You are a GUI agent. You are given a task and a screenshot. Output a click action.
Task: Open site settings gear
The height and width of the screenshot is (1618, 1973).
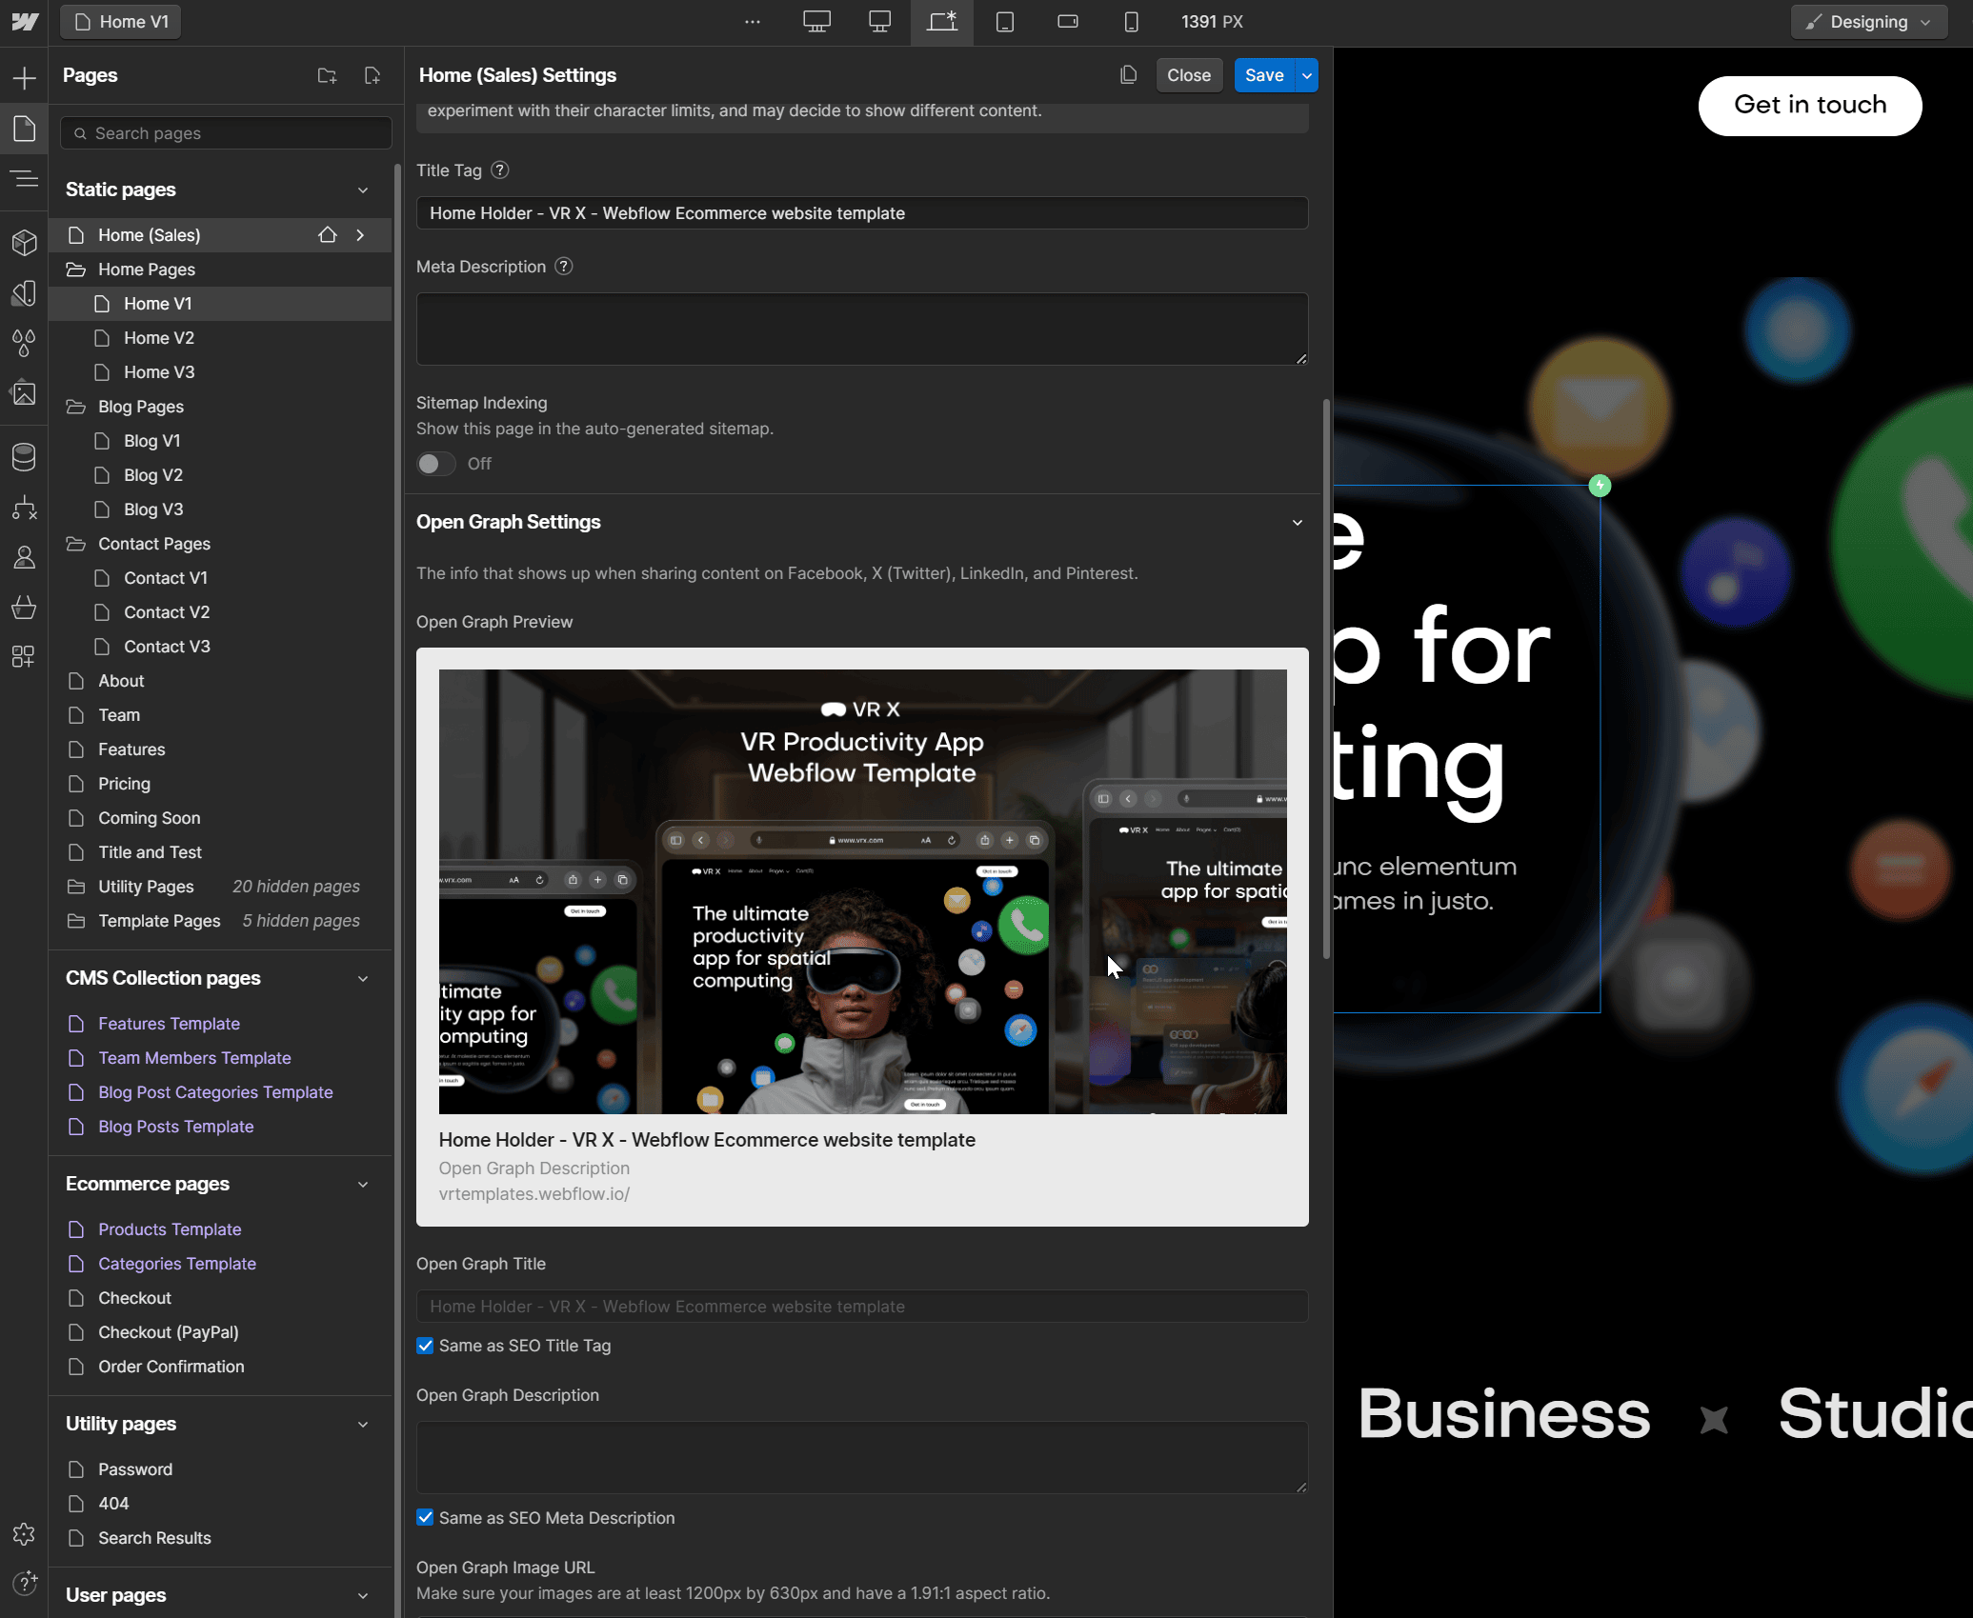24,1533
